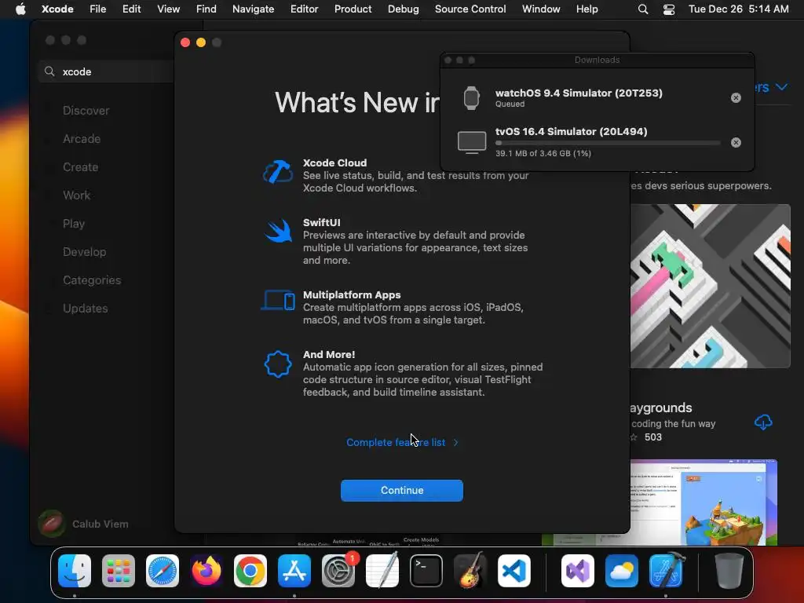Open the maze artwork thumbnail in App Store
Viewport: 804px width, 603px height.
pyautogui.click(x=710, y=286)
